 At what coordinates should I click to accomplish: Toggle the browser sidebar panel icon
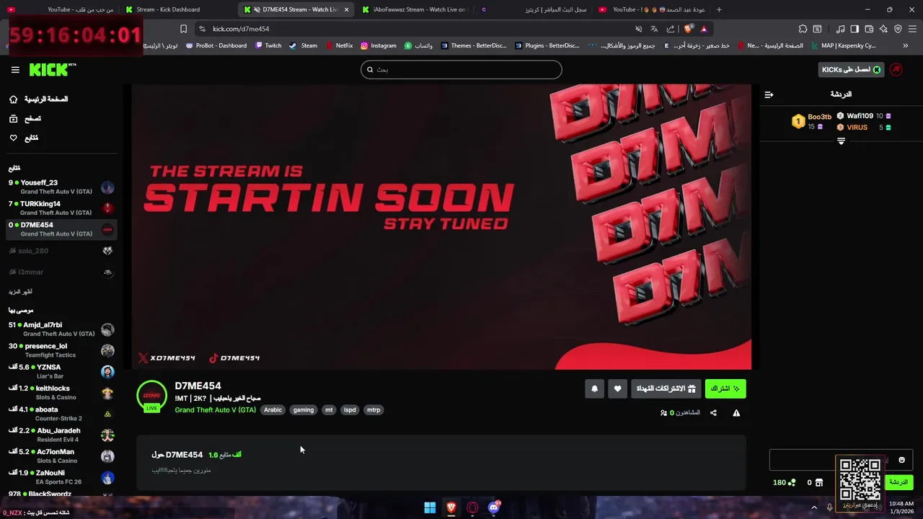click(854, 29)
